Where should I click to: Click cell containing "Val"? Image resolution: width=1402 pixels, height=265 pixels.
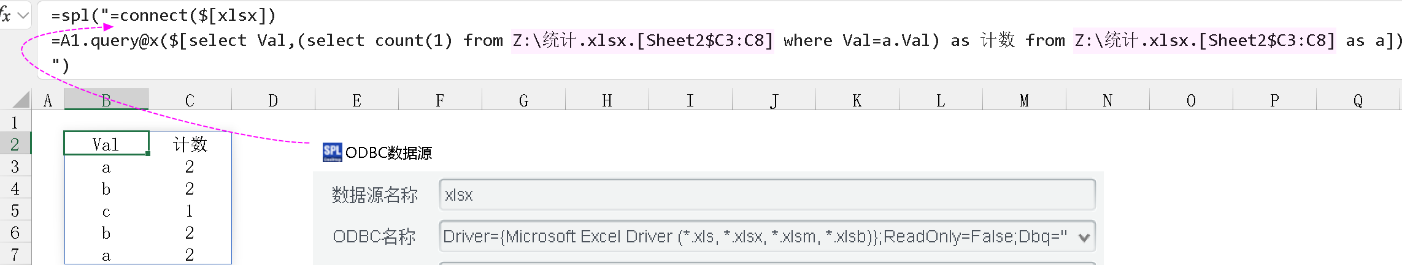pyautogui.click(x=106, y=144)
